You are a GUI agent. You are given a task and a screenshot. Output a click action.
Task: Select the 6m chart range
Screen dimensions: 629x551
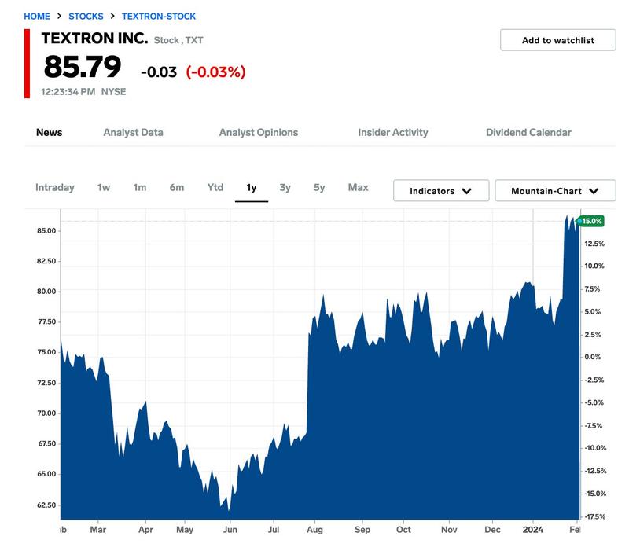click(176, 187)
